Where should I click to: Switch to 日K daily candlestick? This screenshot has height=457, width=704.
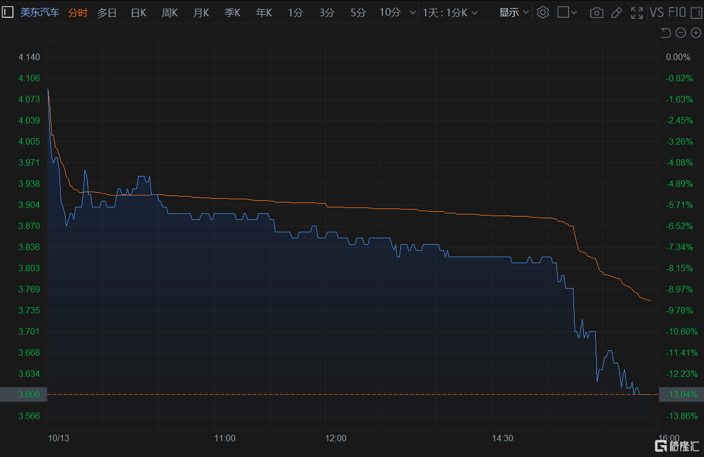coord(139,12)
